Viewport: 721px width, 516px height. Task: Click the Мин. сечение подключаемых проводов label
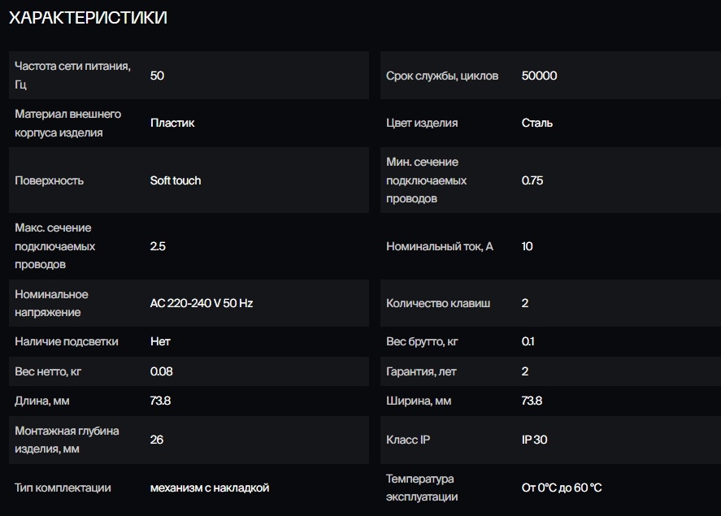point(426,180)
